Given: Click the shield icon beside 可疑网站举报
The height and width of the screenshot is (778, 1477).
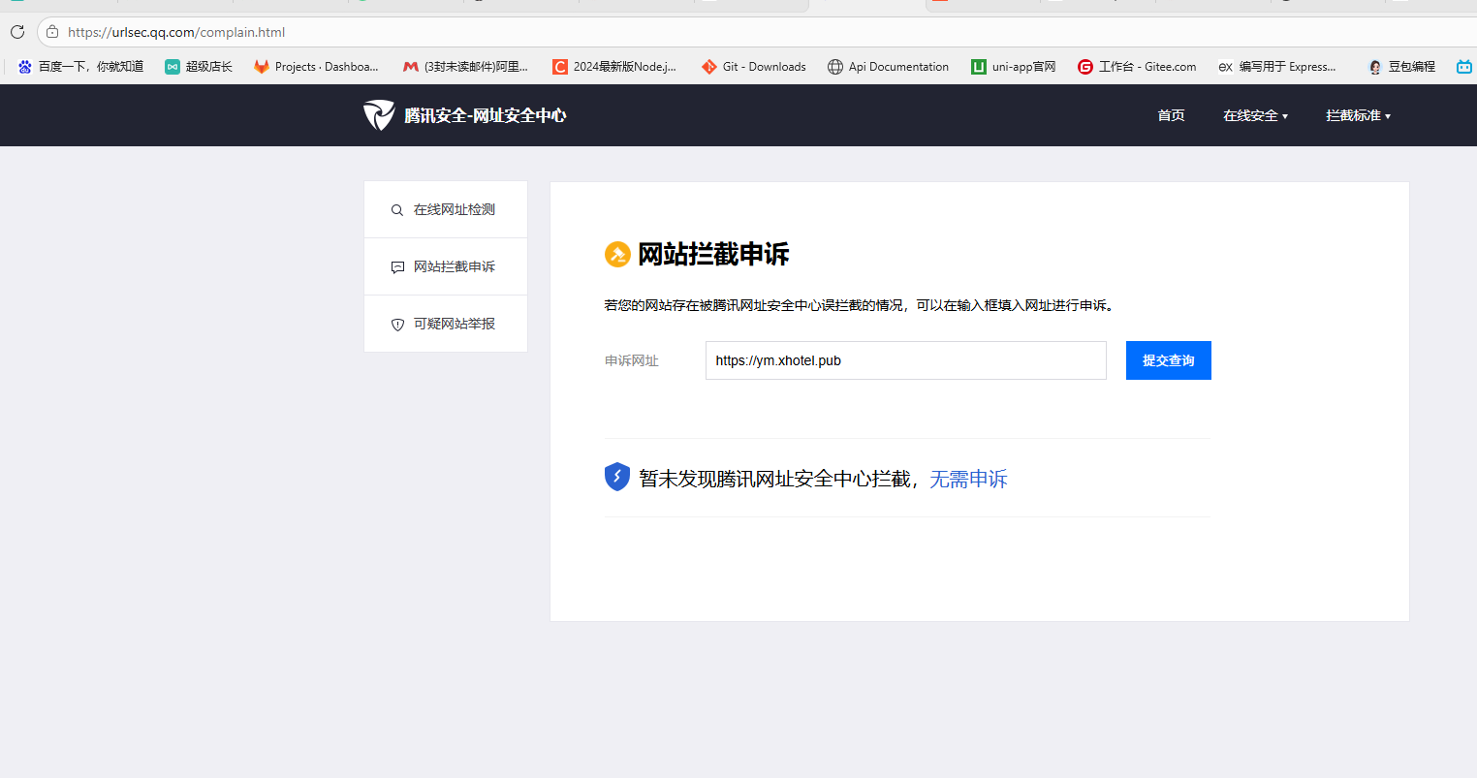Looking at the screenshot, I should point(397,325).
